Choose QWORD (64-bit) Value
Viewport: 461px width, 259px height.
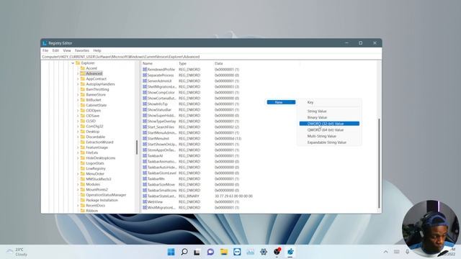point(329,129)
